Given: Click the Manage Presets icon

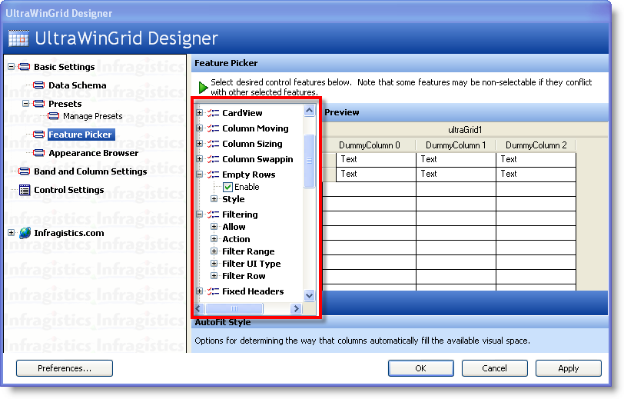Looking at the screenshot, I should pos(54,116).
